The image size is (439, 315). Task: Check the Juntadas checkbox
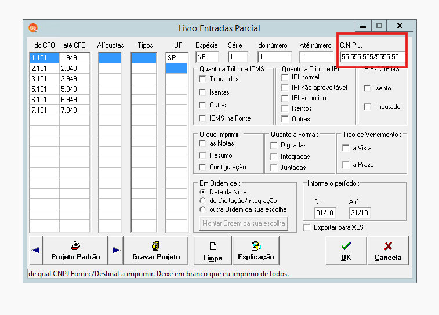click(274, 168)
